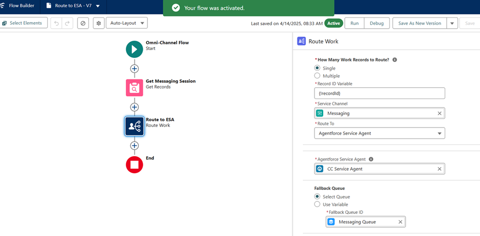Click the CC Service Agent icon
The height and width of the screenshot is (236, 480).
click(319, 169)
